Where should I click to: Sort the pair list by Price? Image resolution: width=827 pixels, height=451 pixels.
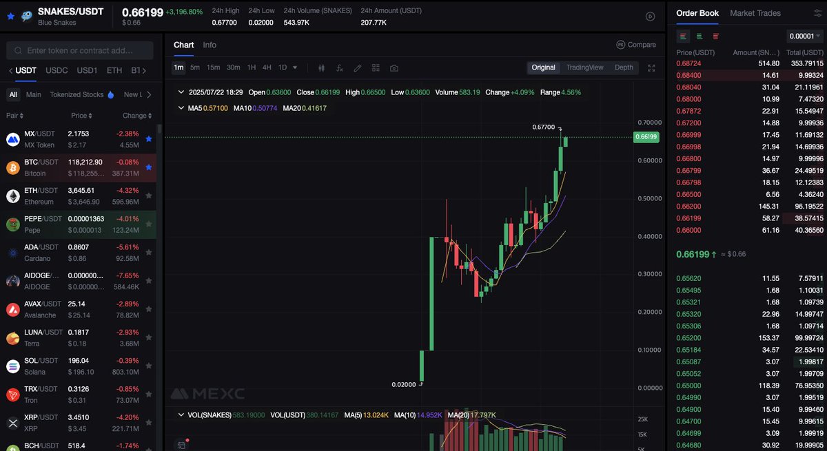pos(81,116)
